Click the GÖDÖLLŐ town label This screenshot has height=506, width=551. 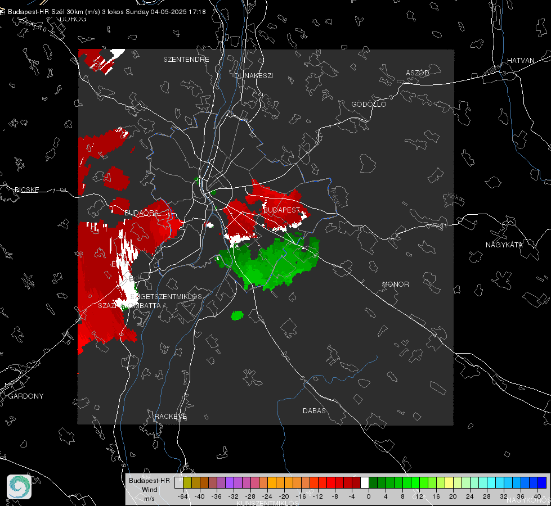[369, 104]
